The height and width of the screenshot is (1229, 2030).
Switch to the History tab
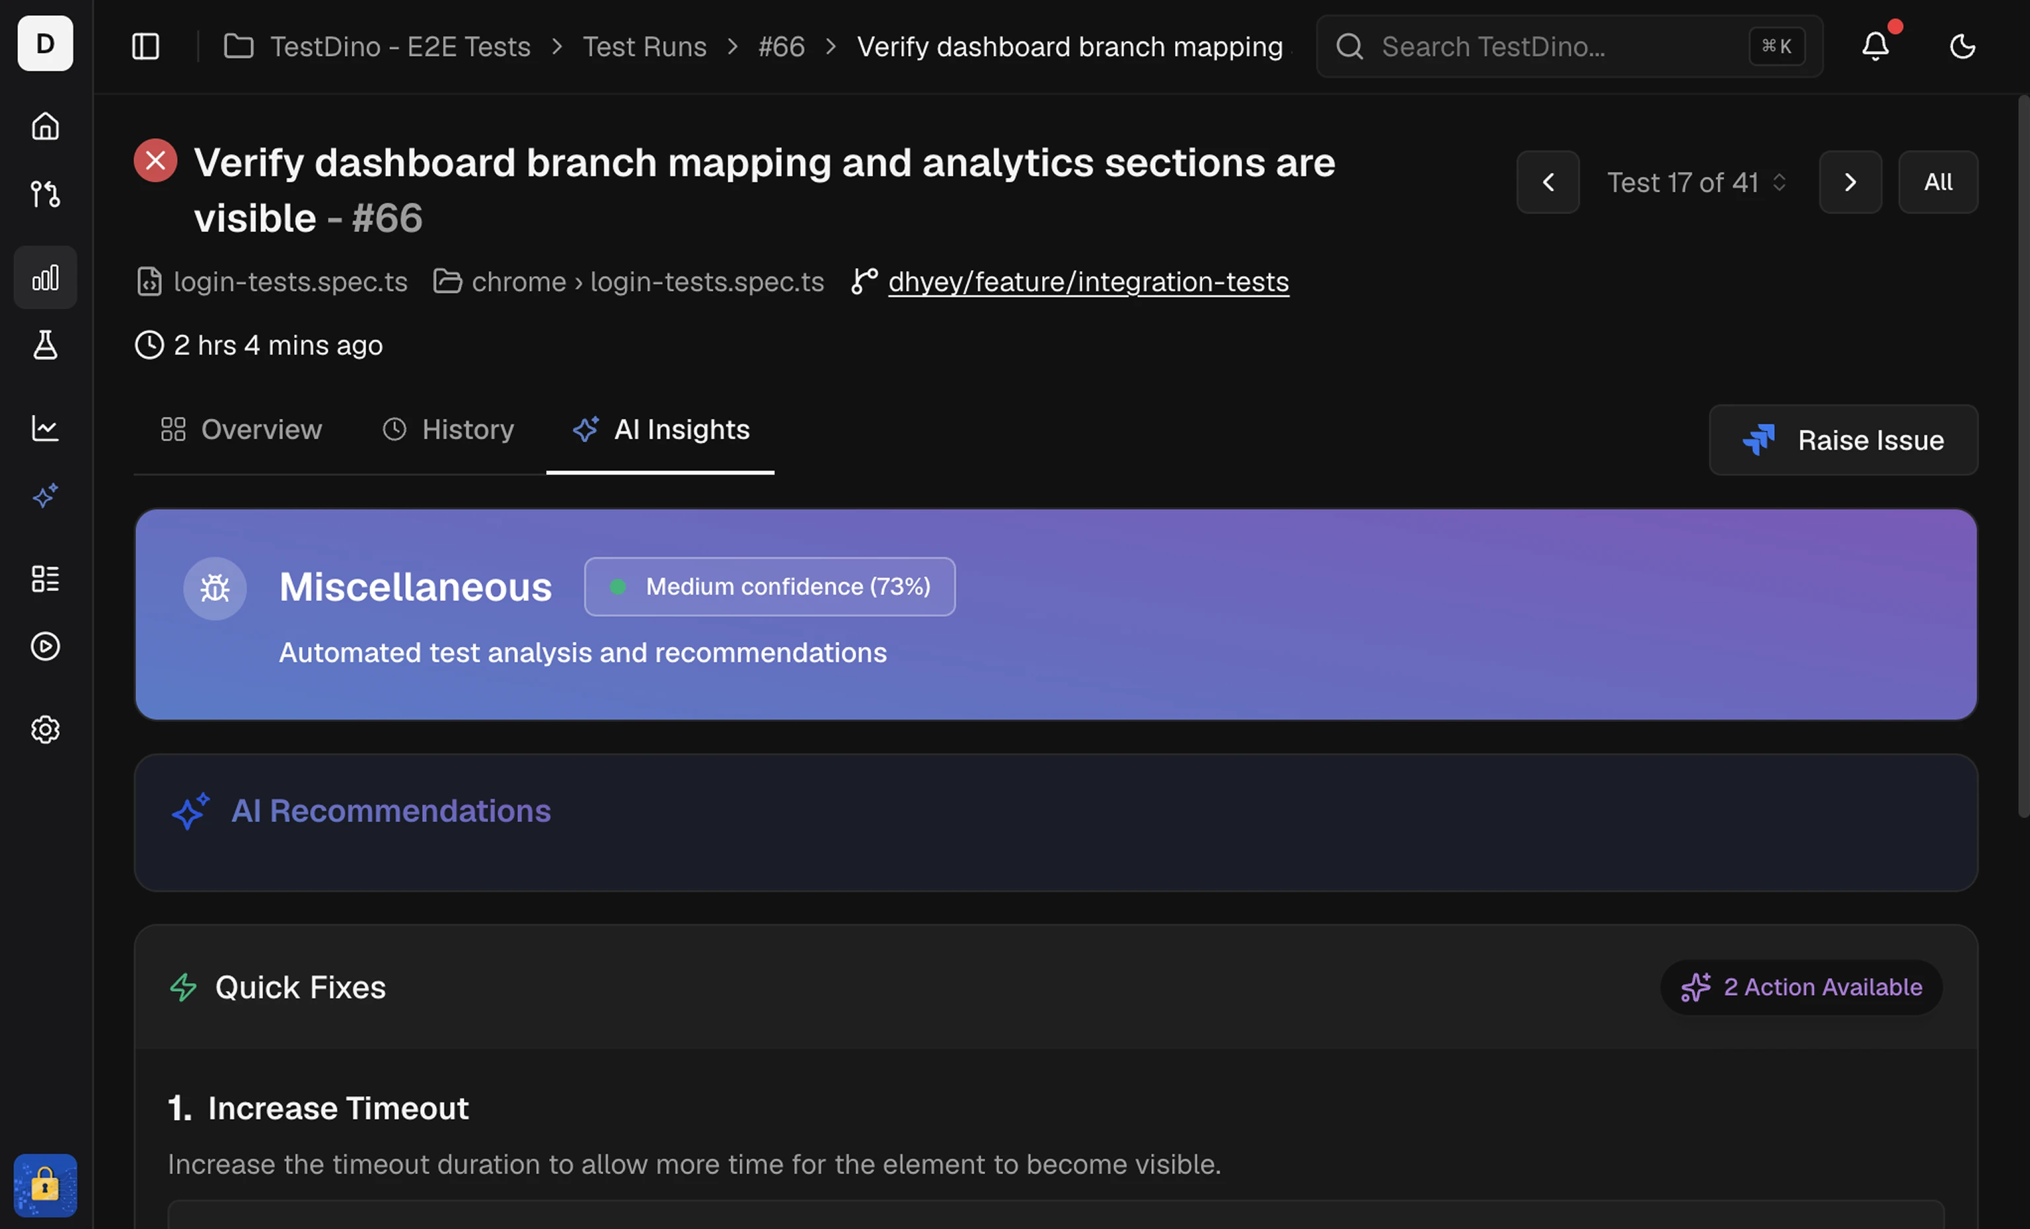[448, 430]
